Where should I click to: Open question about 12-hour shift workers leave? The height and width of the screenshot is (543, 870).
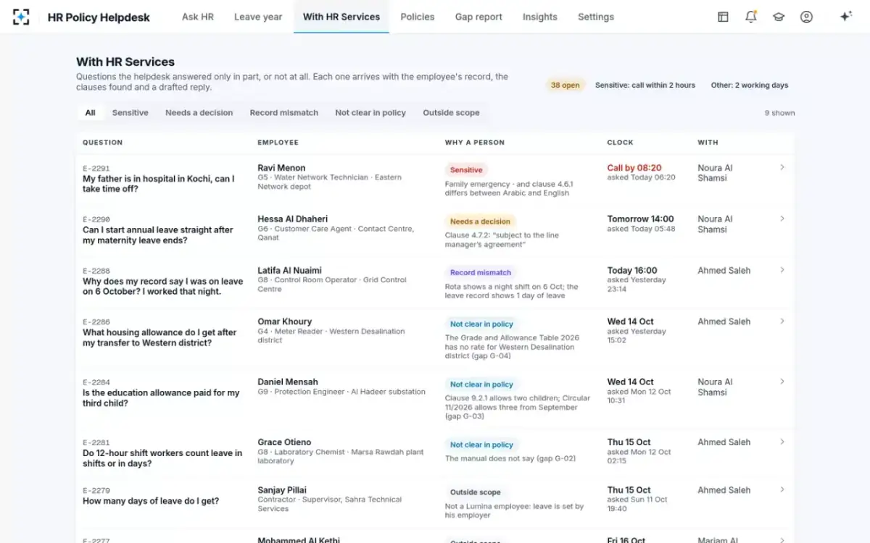coord(162,458)
